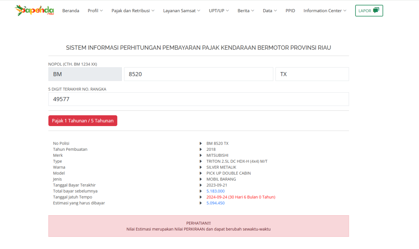Focus the plate number field showing 8520

coord(198,74)
